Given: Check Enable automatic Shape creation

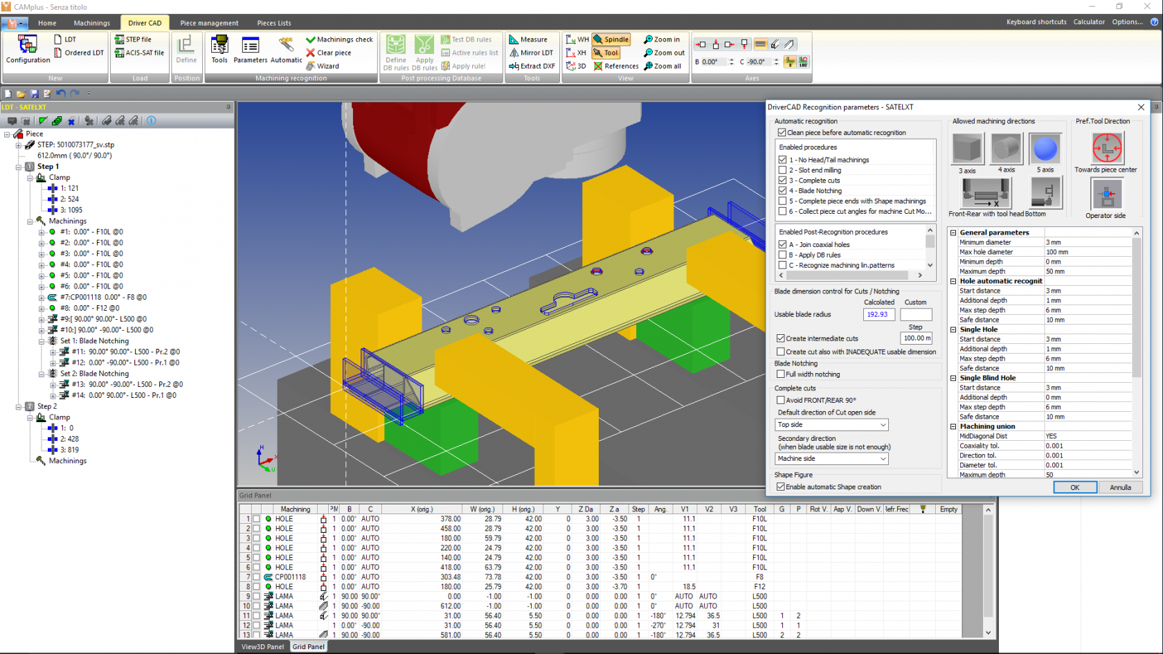Looking at the screenshot, I should [781, 487].
